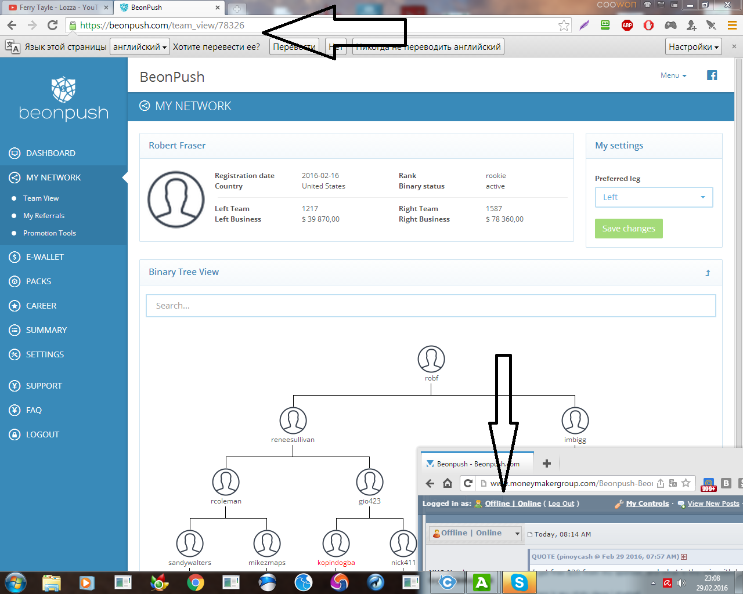Select the sandywalters user avatar

coord(190,544)
